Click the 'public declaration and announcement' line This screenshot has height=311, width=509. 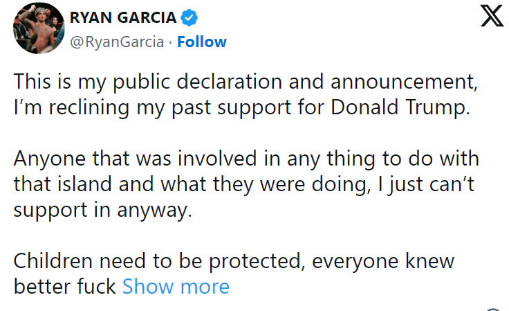coord(246,82)
